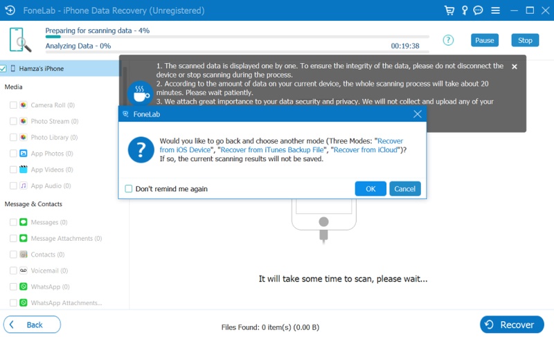This screenshot has width=554, height=337.
Task: Check the Contacts checkbox
Action: [x=13, y=255]
